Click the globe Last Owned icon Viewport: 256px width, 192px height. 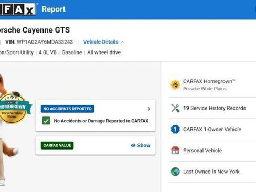coord(175,172)
